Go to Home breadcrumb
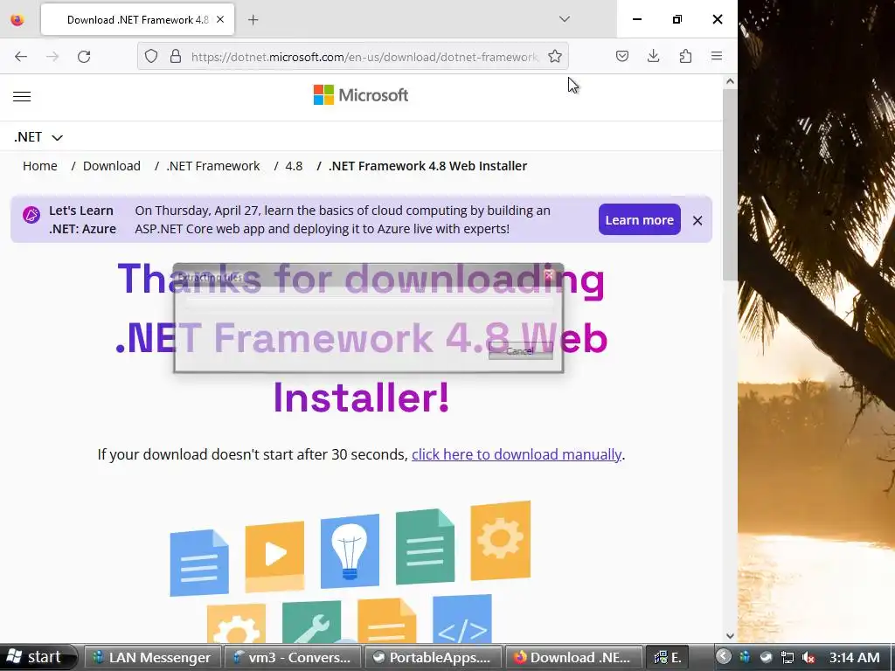Screen dimensions: 895x671 [40, 166]
